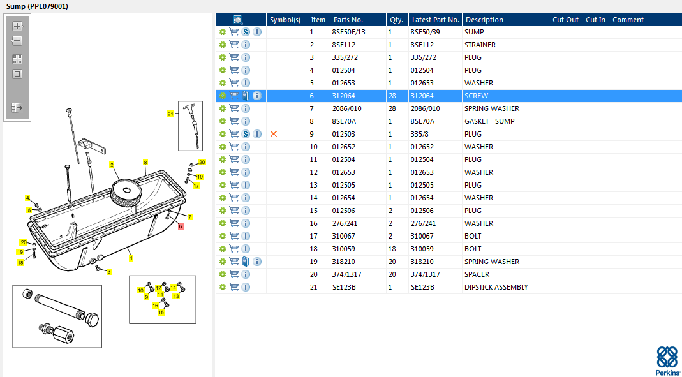
Task: Sort table by Parts No. column header
Action: pyautogui.click(x=348, y=20)
